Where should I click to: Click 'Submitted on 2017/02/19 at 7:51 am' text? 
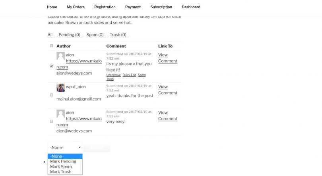pyautogui.click(x=129, y=114)
